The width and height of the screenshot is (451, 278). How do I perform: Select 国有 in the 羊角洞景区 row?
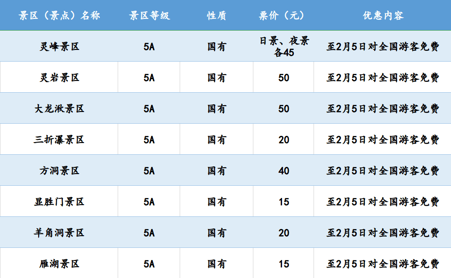click(217, 233)
